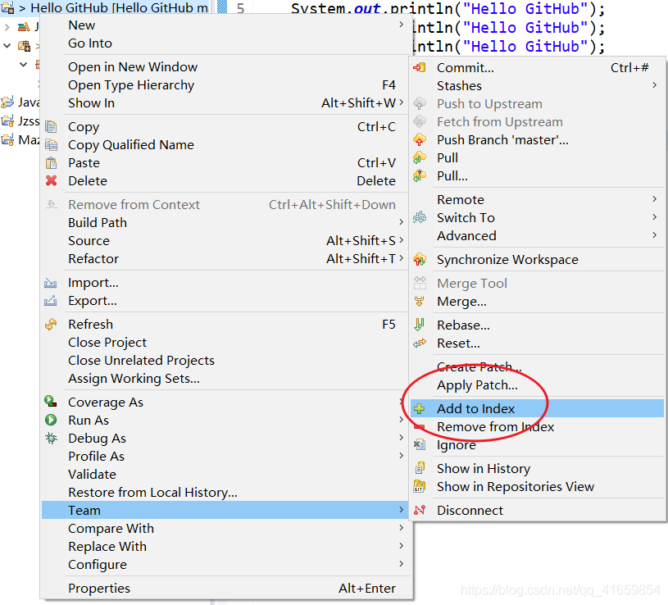Click the Commit icon in Team submenu

(420, 68)
